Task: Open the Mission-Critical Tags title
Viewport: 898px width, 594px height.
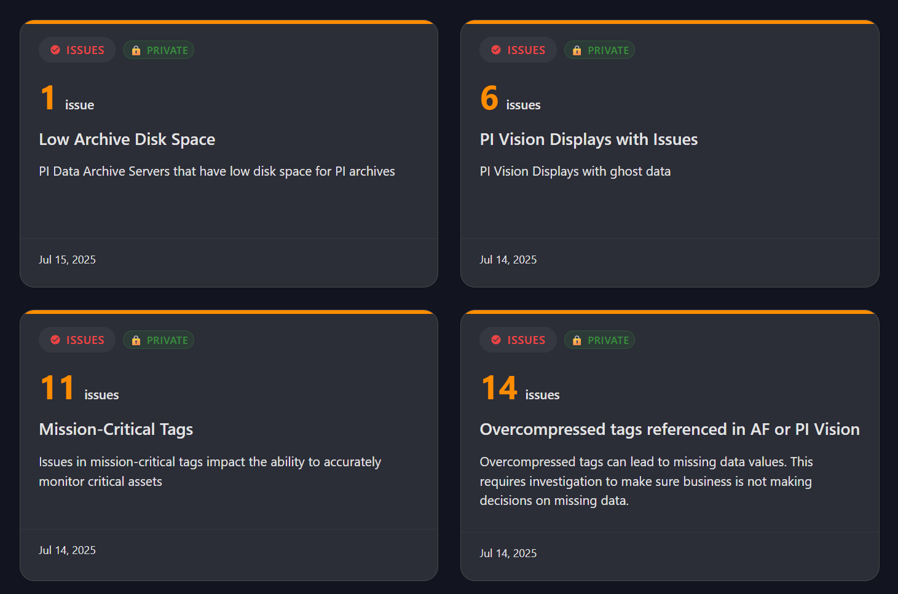Action: pyautogui.click(x=116, y=429)
